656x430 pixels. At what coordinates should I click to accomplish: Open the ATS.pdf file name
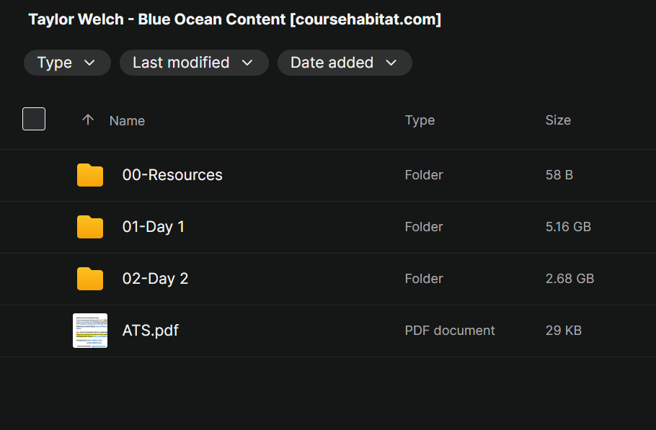(x=151, y=331)
